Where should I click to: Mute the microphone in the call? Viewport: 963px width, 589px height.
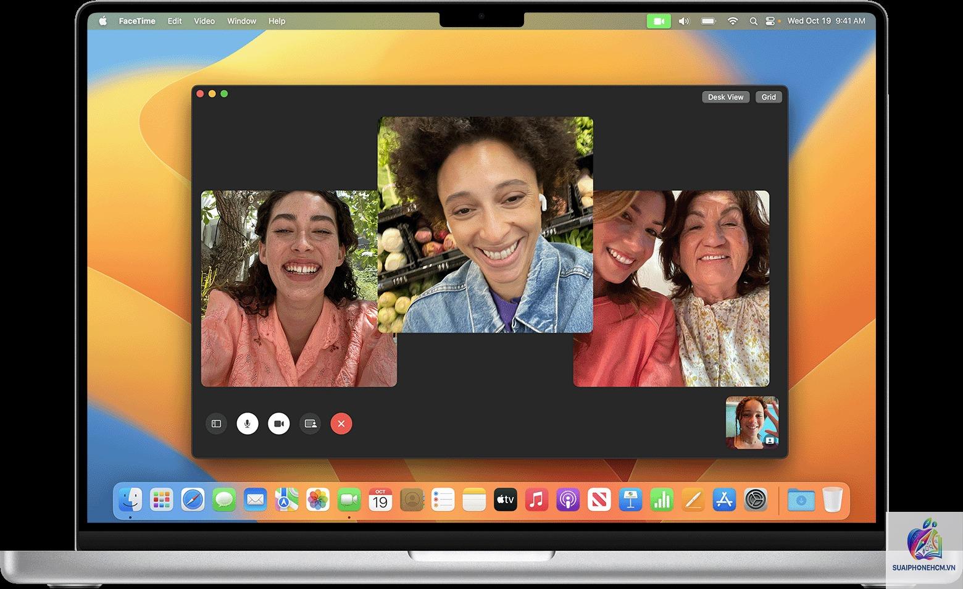248,424
